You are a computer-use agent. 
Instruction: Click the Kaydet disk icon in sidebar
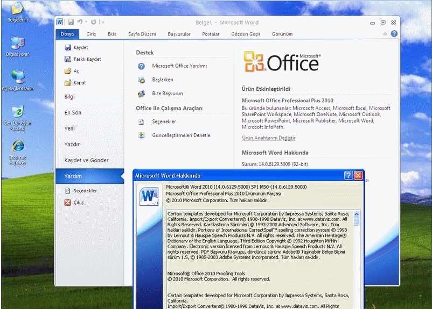pyautogui.click(x=67, y=48)
